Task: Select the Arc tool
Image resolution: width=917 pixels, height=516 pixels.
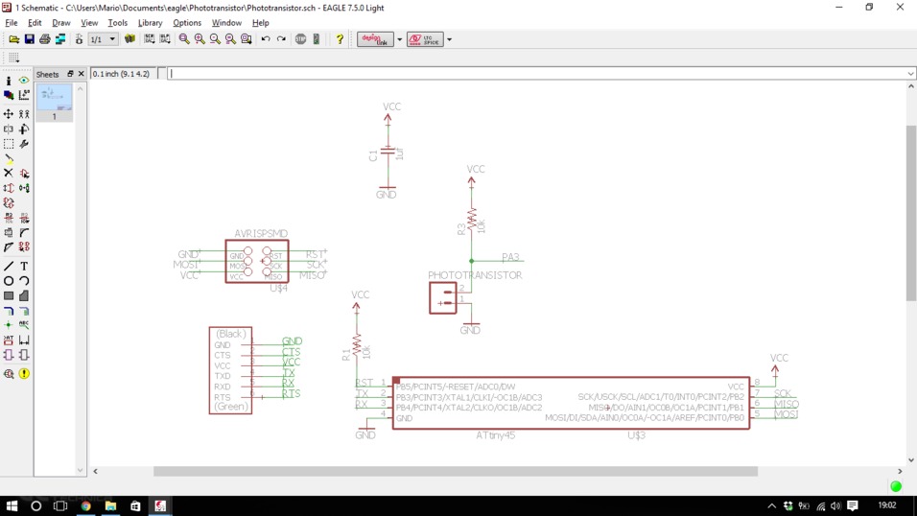Action: pyautogui.click(x=24, y=281)
